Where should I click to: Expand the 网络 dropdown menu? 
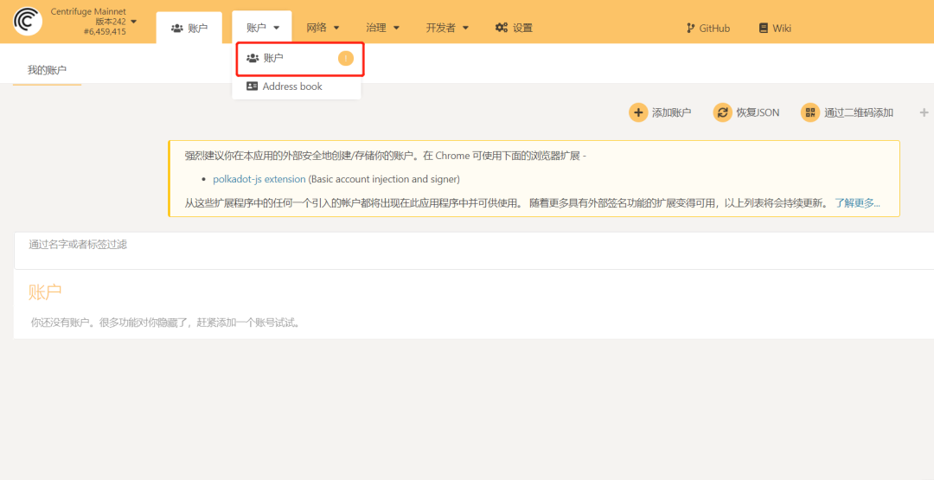pos(323,28)
